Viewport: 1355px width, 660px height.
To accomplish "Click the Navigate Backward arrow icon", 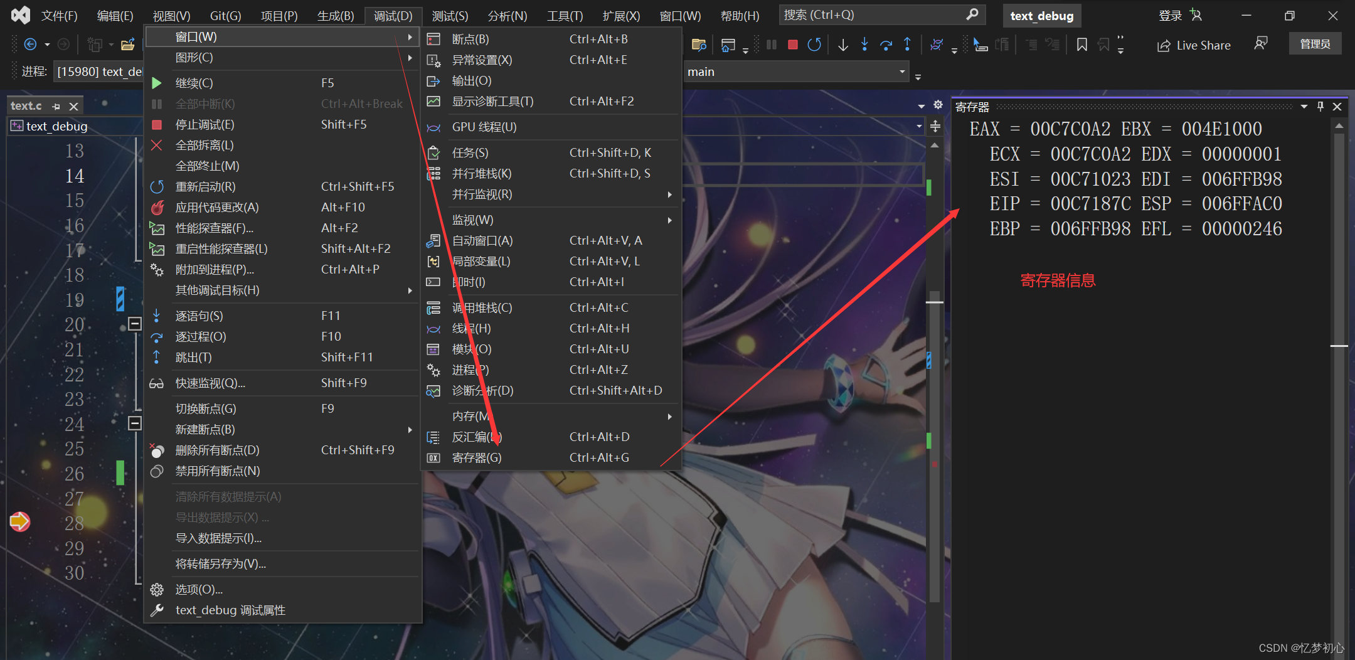I will pos(30,44).
